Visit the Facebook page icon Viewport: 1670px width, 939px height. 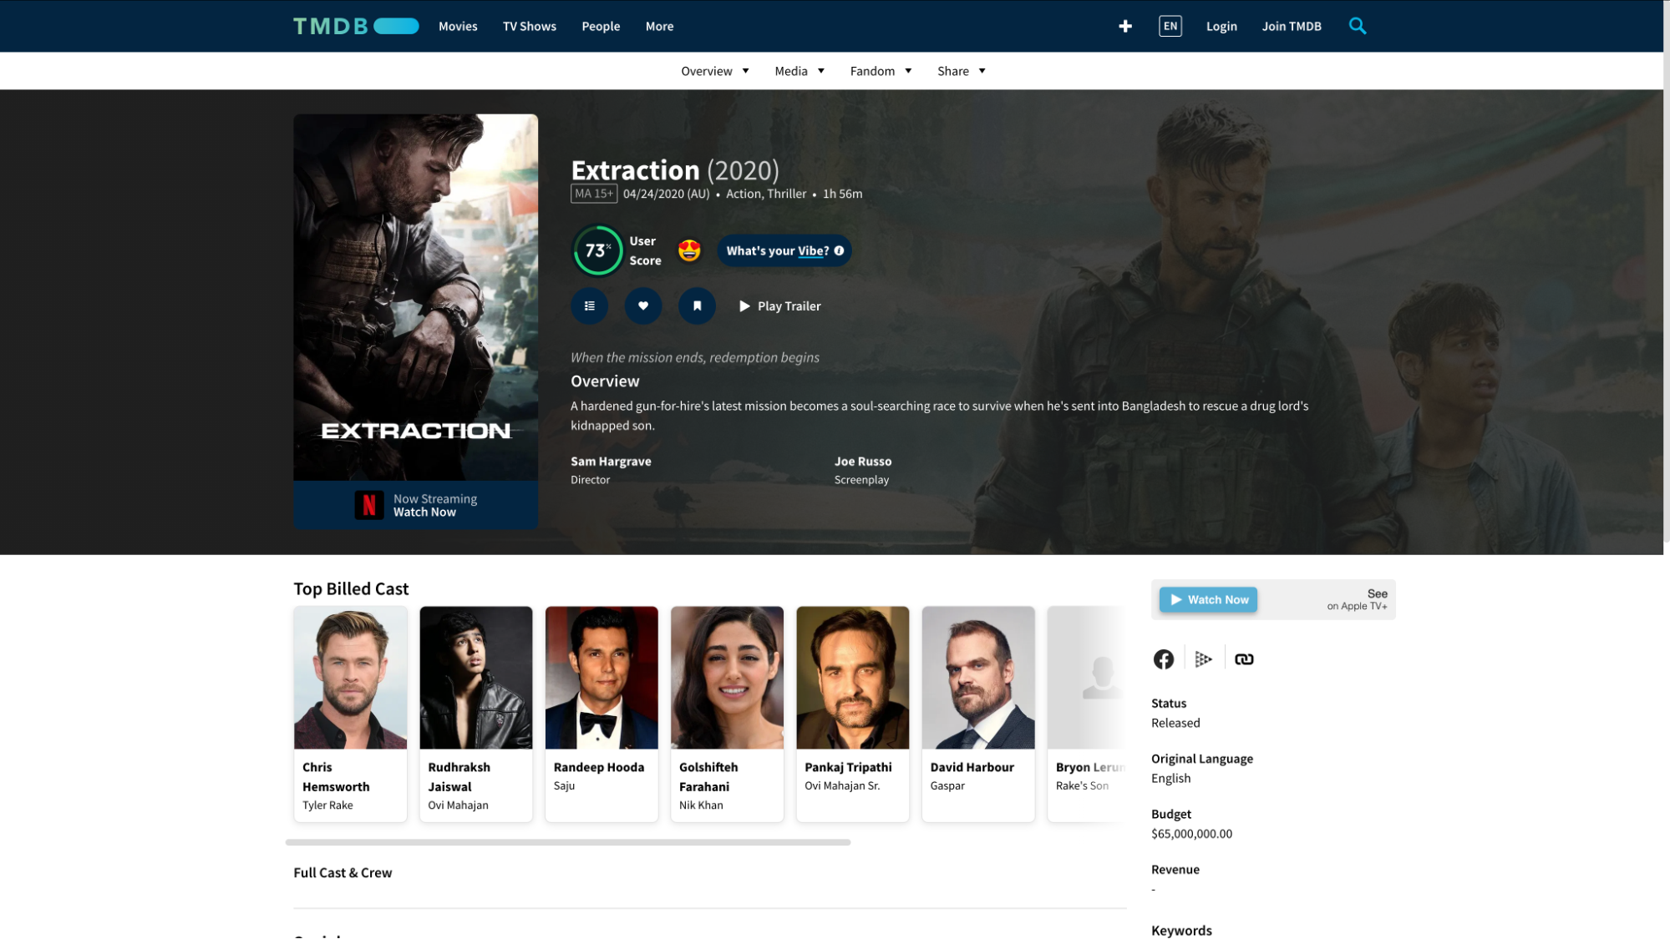pyautogui.click(x=1164, y=659)
